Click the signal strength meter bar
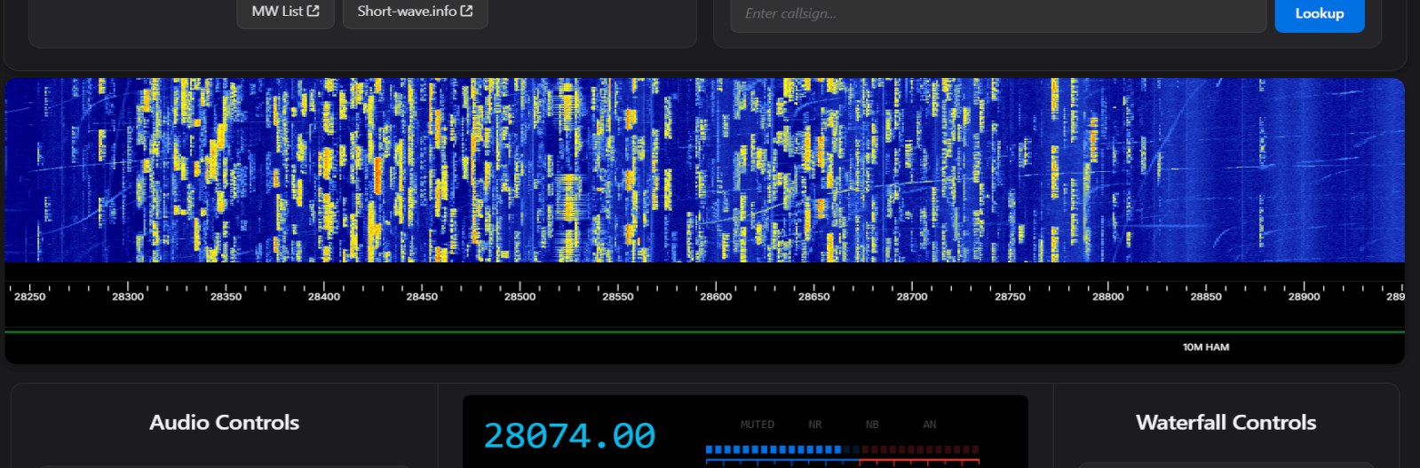The width and height of the screenshot is (1420, 468). [842, 451]
